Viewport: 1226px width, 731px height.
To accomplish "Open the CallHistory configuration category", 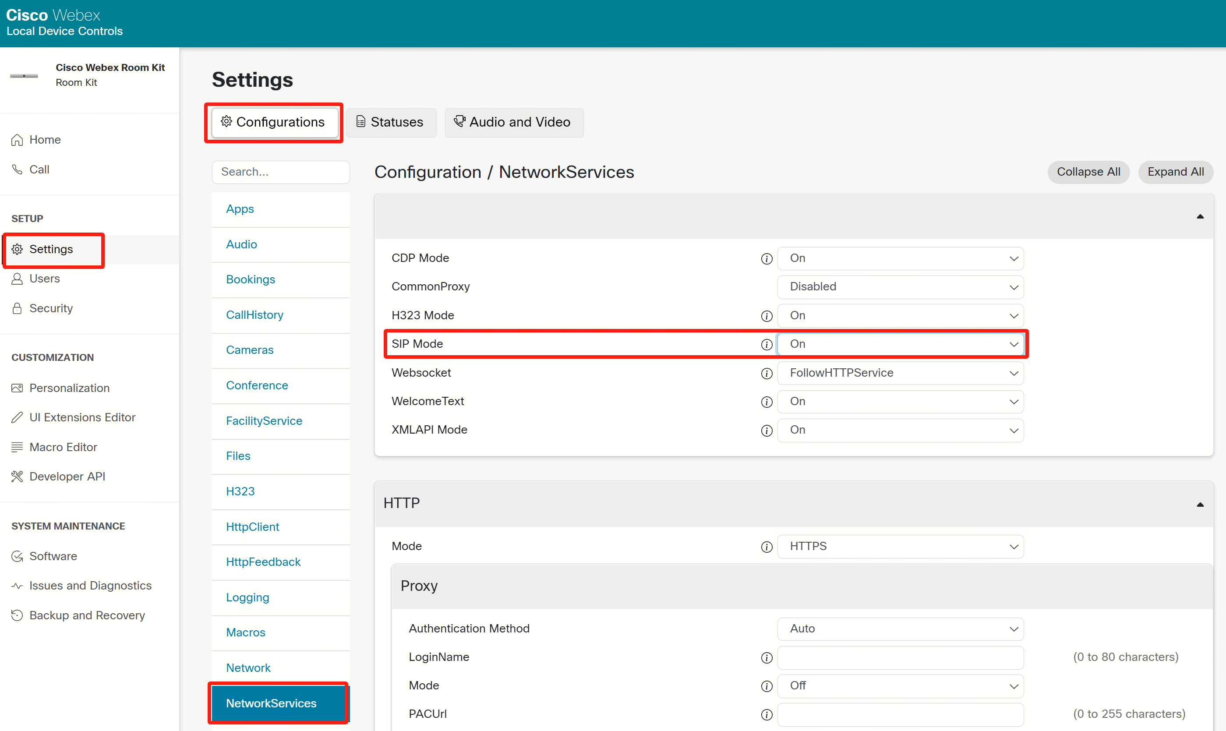I will click(281, 315).
